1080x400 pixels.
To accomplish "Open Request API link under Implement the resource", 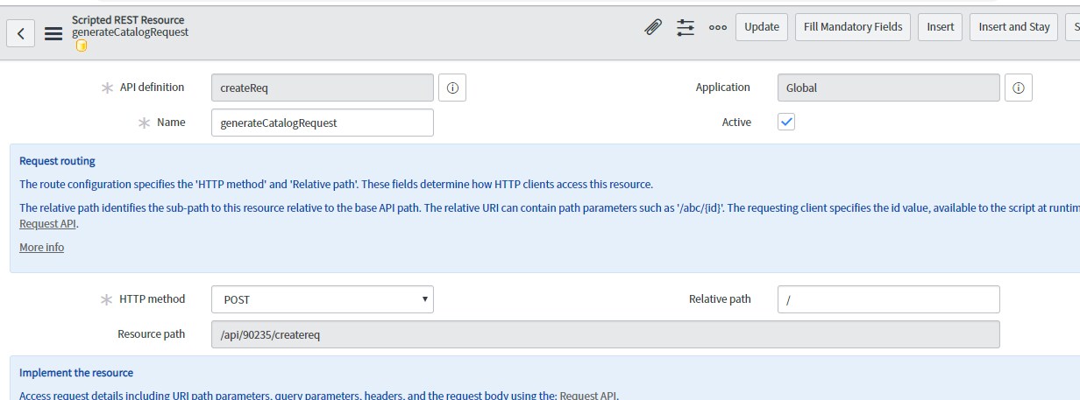I will (x=588, y=395).
